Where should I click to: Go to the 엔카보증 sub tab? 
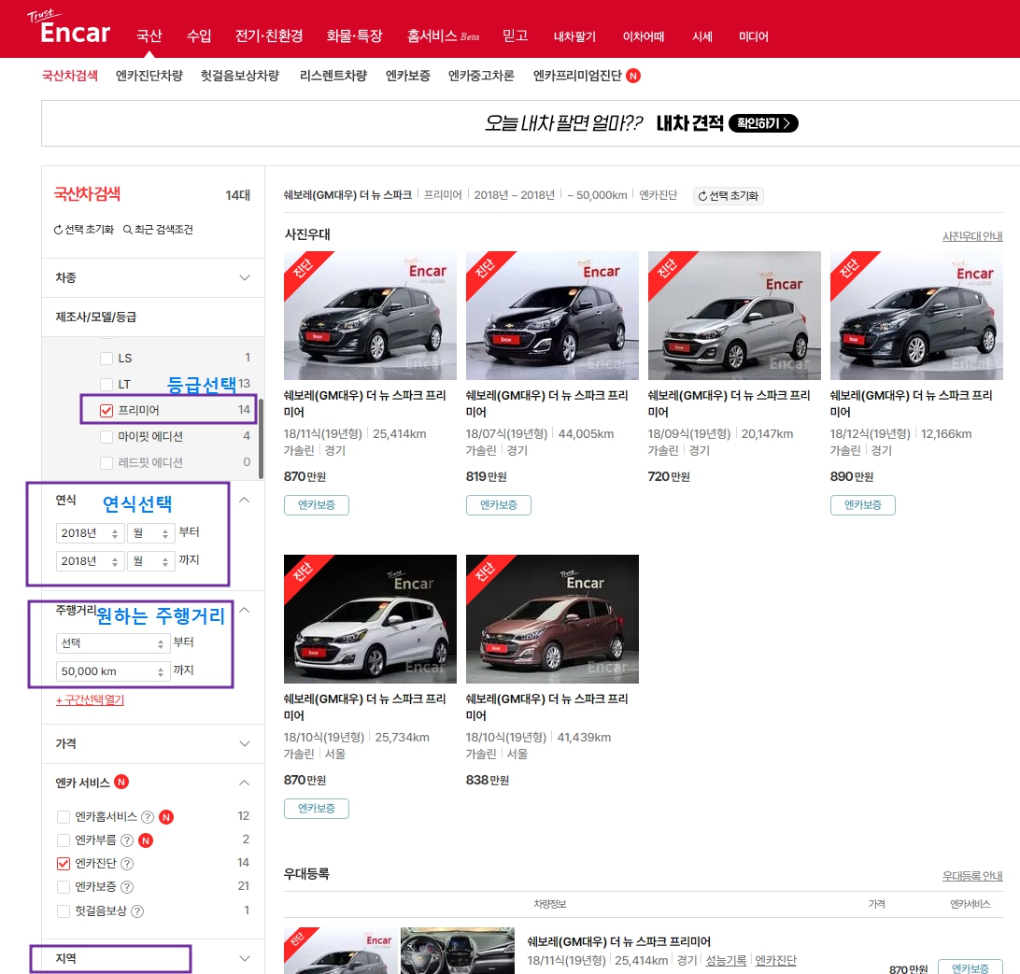coord(408,76)
